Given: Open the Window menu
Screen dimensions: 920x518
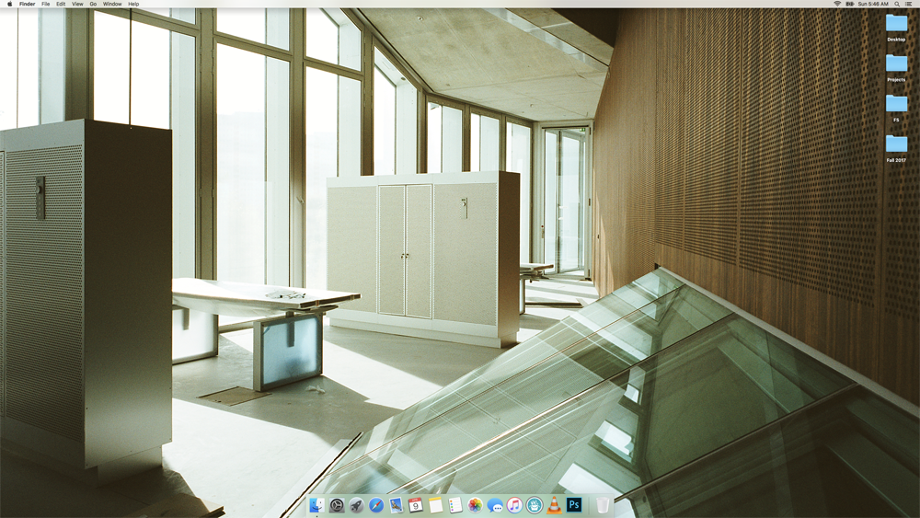Looking at the screenshot, I should [112, 4].
